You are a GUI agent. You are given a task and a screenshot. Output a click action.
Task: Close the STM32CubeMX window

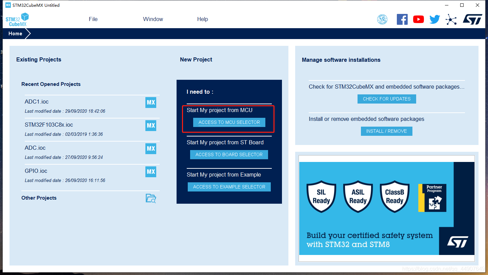coord(477,5)
